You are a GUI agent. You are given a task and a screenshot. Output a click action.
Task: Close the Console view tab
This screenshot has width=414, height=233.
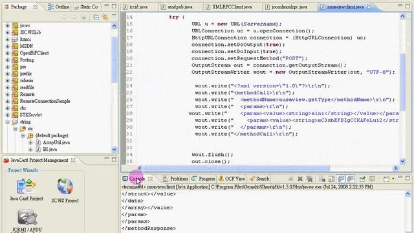click(150, 179)
